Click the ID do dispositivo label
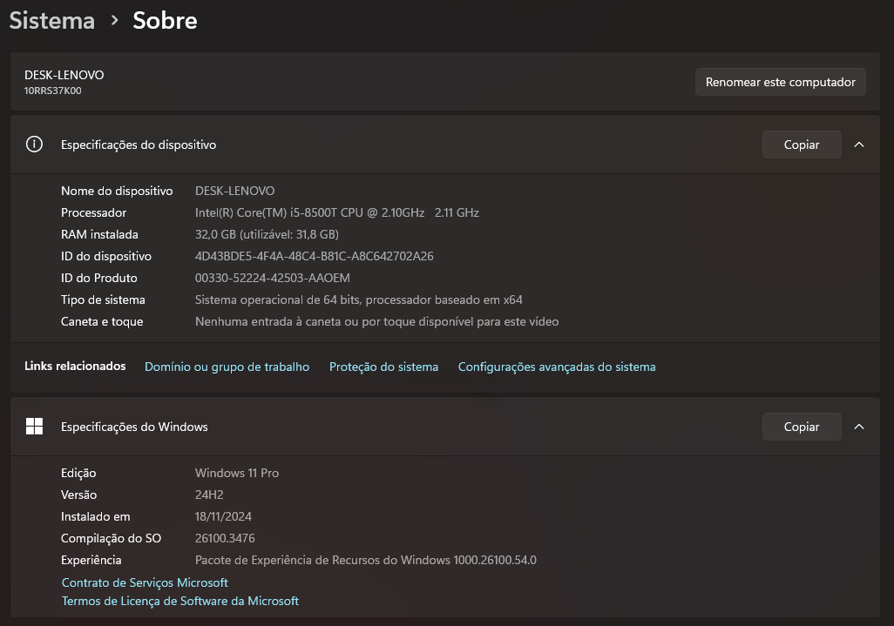This screenshot has height=626, width=894. tap(106, 256)
